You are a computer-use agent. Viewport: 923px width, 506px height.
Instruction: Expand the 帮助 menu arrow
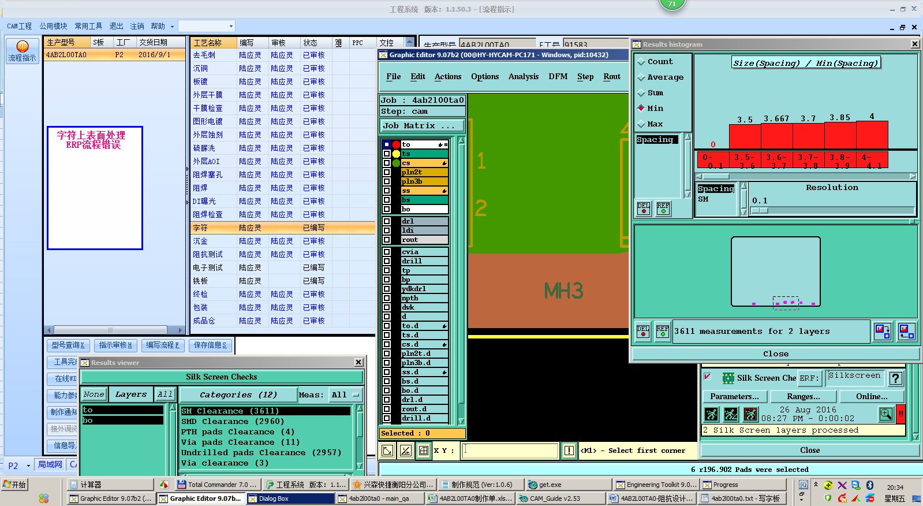(172, 27)
